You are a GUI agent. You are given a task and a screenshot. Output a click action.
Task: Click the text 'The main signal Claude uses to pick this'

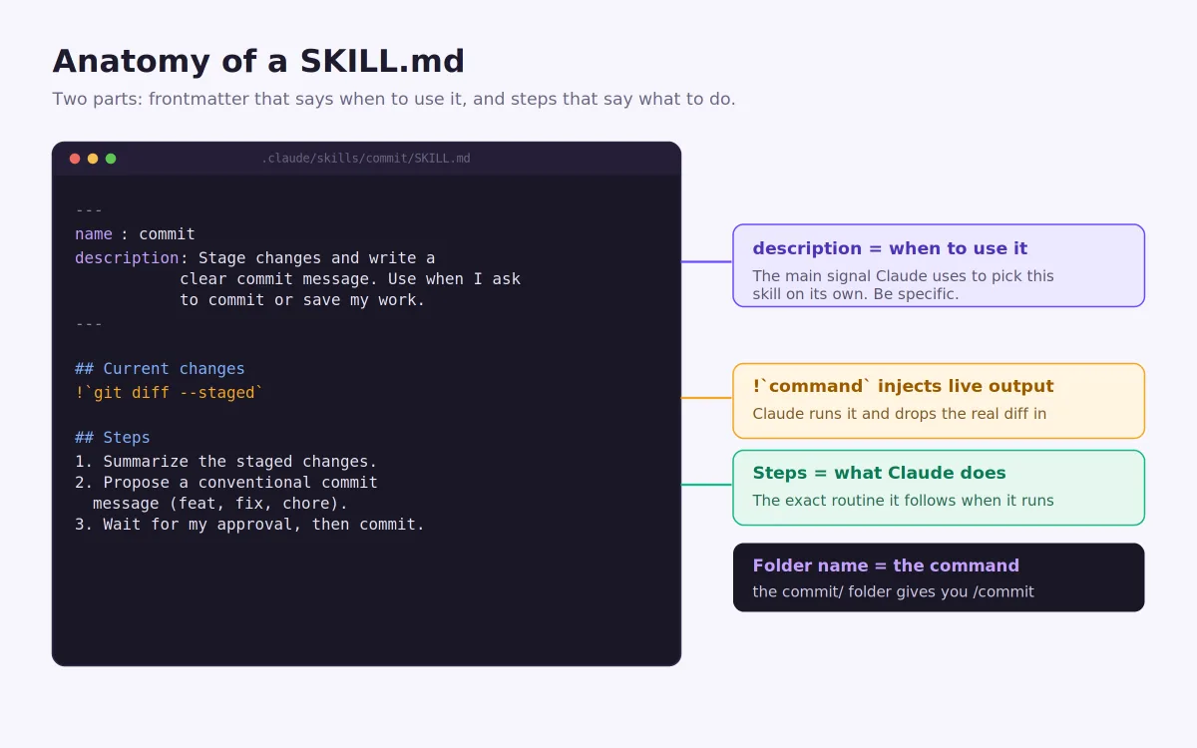(904, 276)
